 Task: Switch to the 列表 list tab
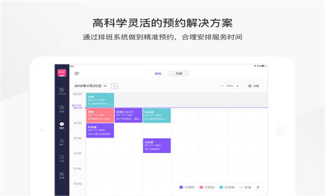(x=179, y=73)
